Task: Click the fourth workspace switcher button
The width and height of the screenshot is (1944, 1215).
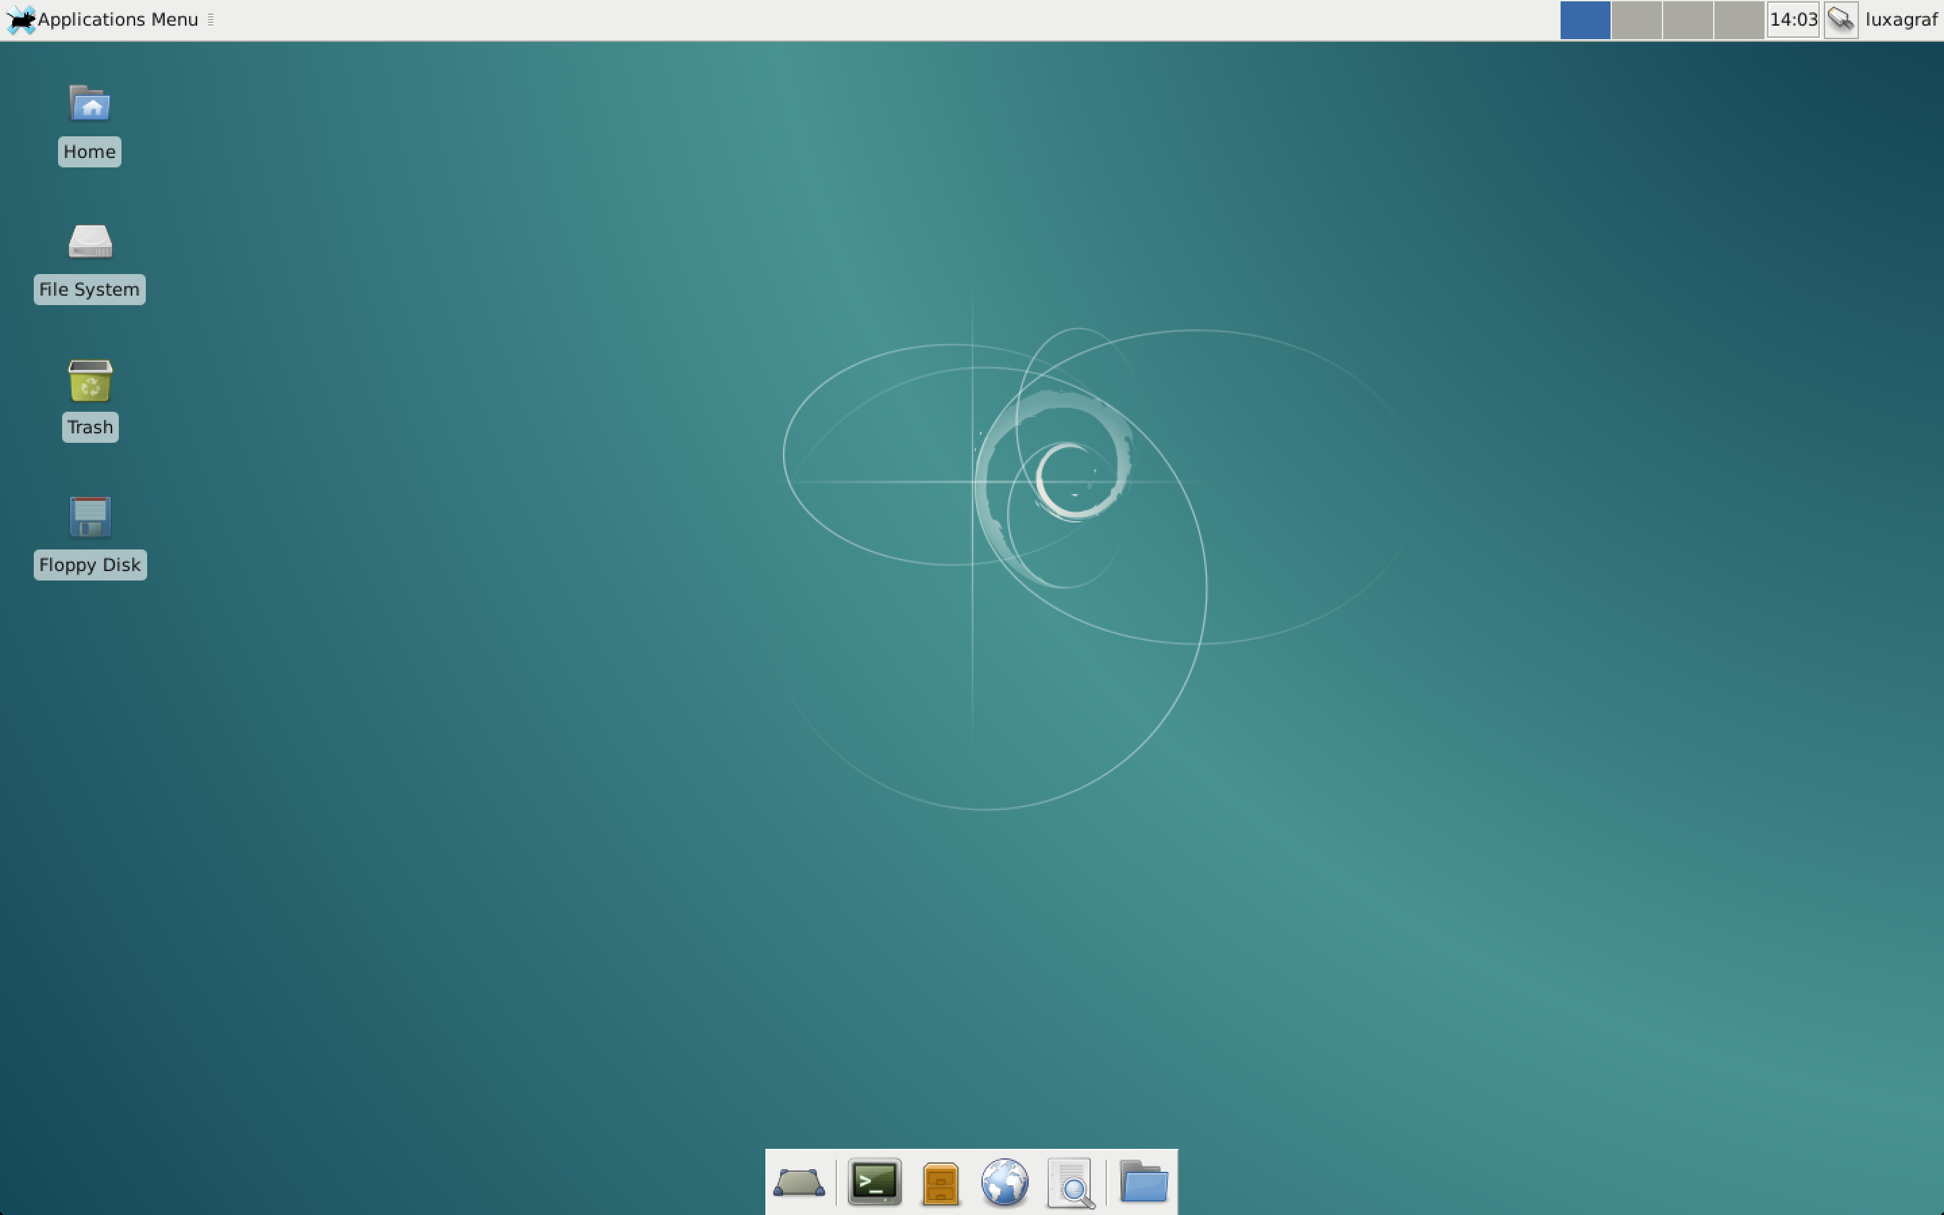Action: click(x=1738, y=18)
